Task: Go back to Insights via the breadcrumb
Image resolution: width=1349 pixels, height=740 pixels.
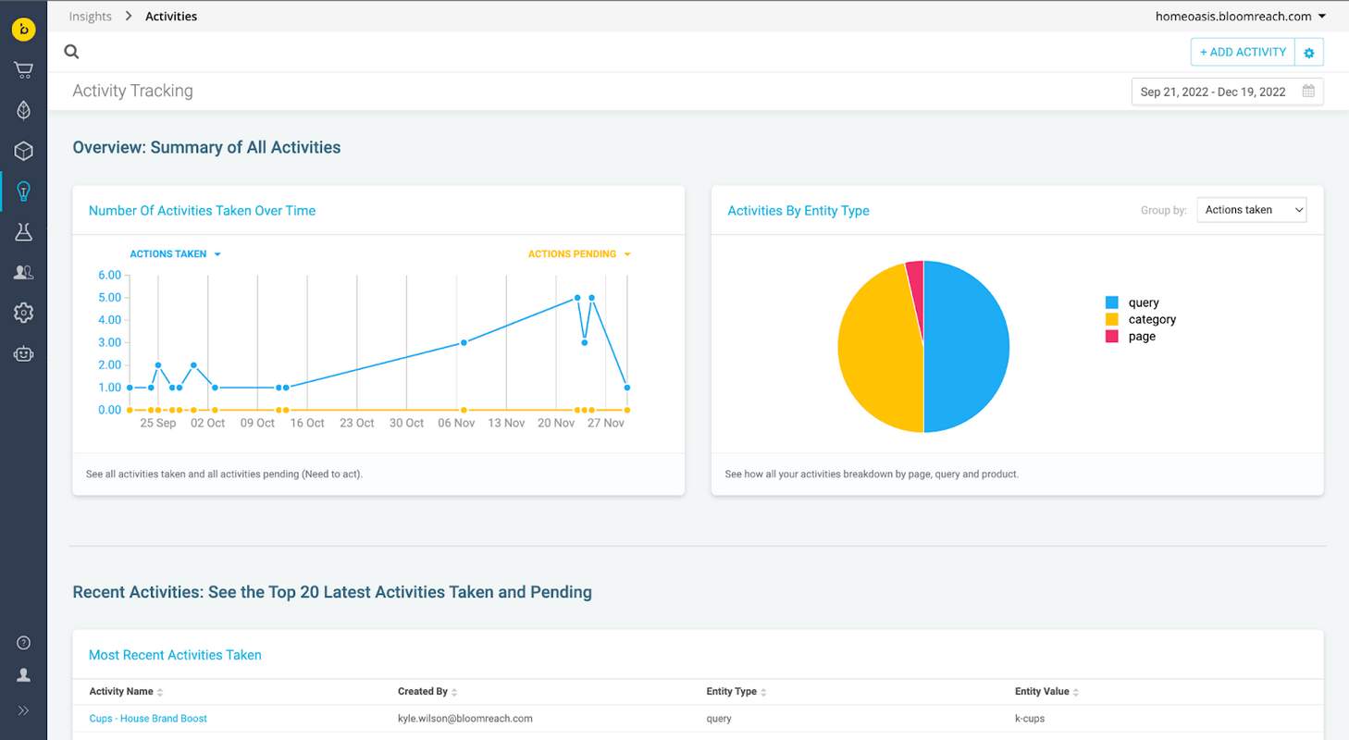Action: 90,16
